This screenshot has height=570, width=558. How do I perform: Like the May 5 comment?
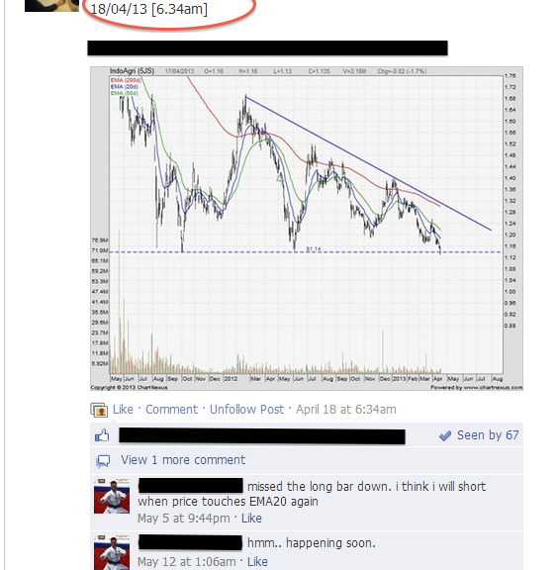click(x=251, y=518)
